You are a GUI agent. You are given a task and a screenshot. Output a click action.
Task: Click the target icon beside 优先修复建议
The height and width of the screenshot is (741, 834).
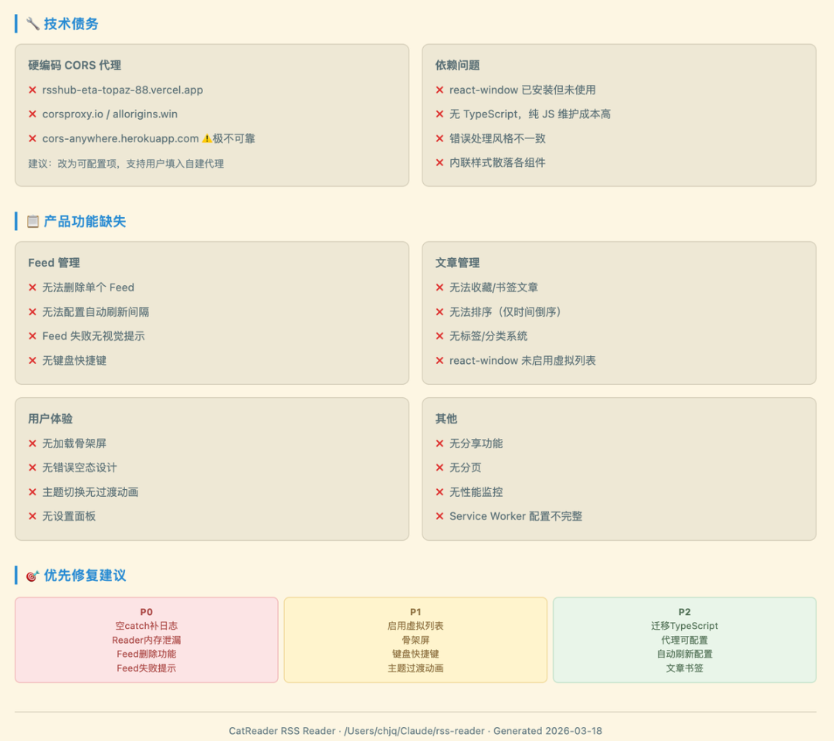(33, 576)
